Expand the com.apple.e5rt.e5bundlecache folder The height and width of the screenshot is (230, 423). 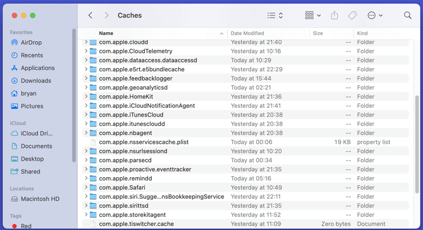tap(86, 69)
